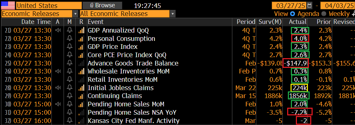Click alert bell for Continuing Claims row
355x125 pixels.
pos(70,96)
